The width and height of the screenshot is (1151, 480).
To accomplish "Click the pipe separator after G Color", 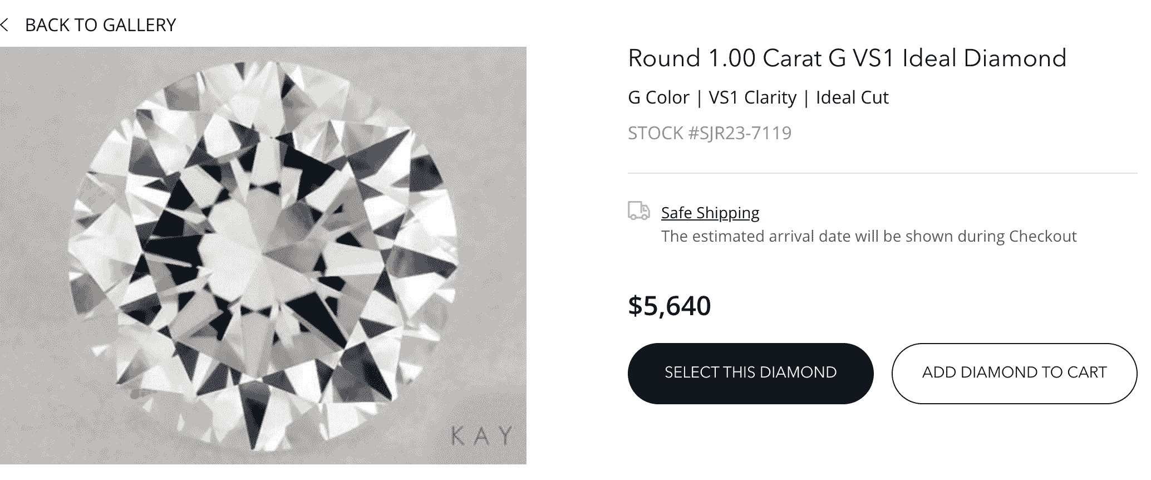I will point(699,98).
